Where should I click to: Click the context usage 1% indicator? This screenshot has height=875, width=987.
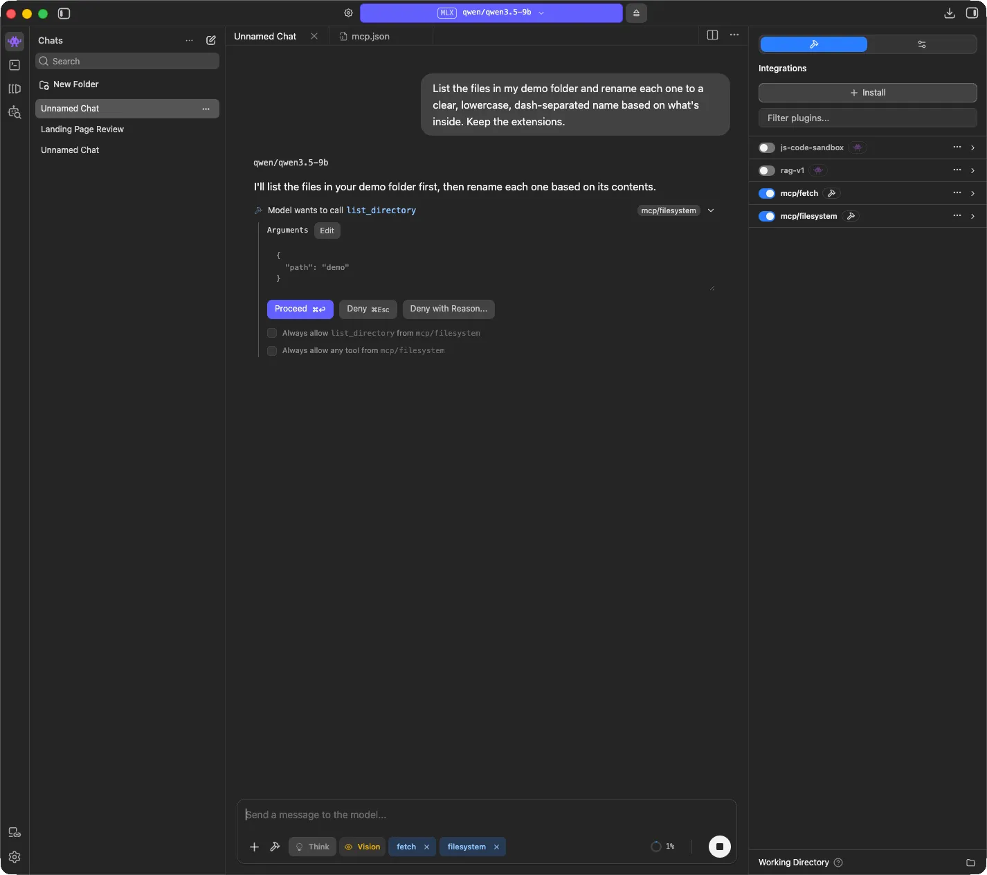[x=663, y=847]
